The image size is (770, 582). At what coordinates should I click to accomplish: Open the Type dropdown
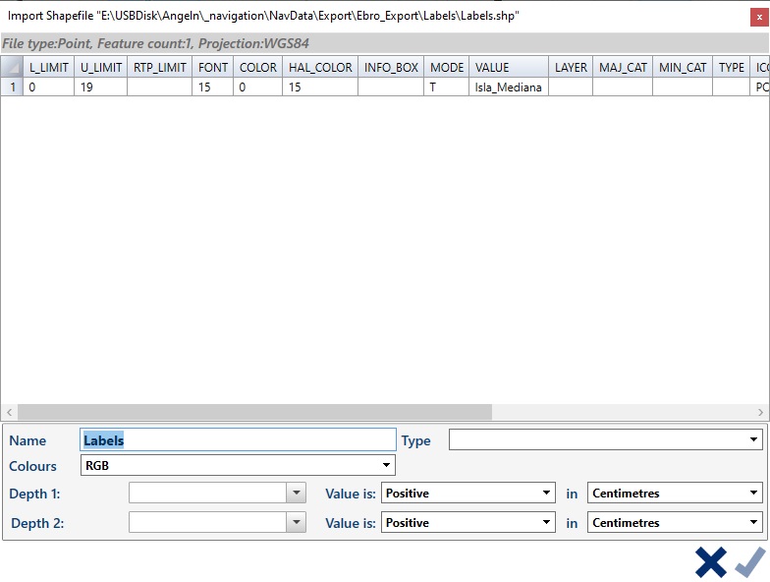(605, 440)
